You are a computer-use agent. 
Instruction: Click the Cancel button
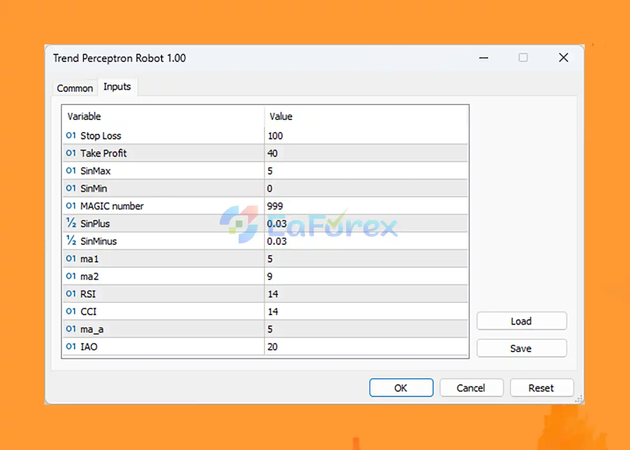(x=471, y=388)
